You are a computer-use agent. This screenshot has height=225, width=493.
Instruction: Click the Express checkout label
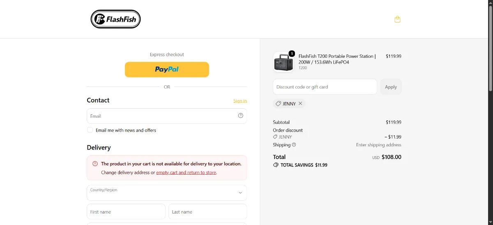pos(167,55)
